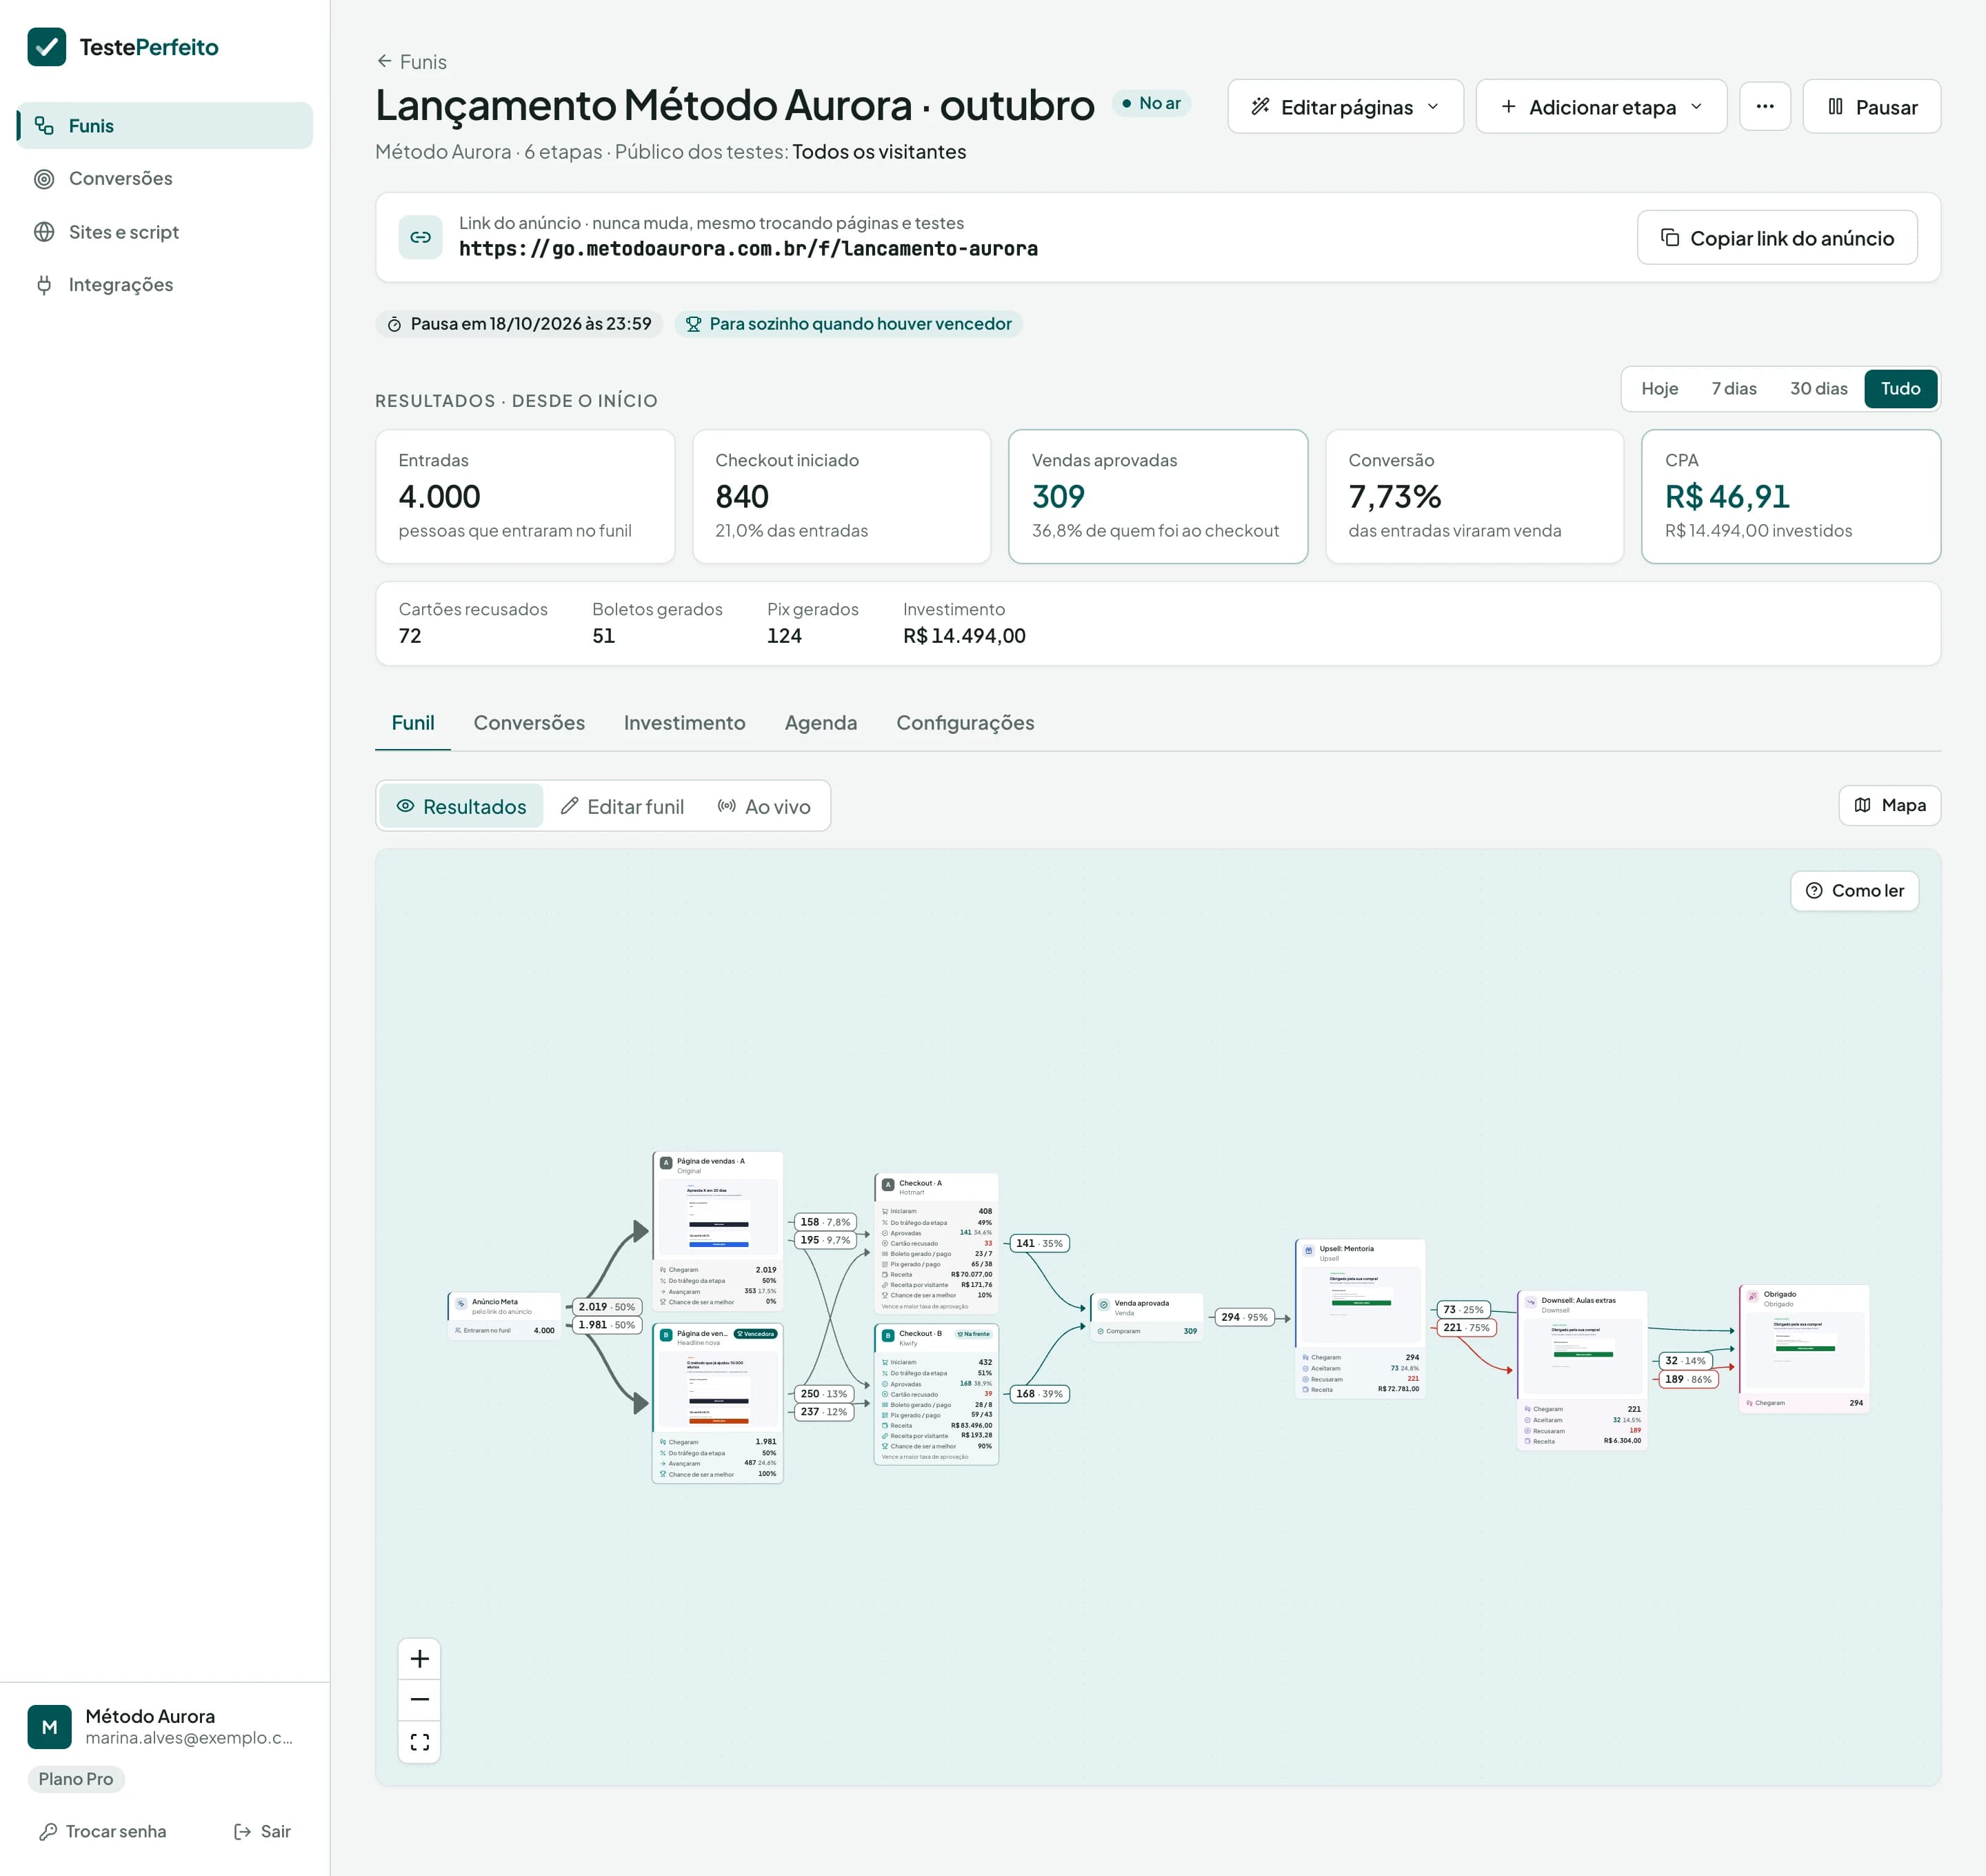Select Funis in the sidebar
This screenshot has width=1986, height=1876.
point(165,125)
